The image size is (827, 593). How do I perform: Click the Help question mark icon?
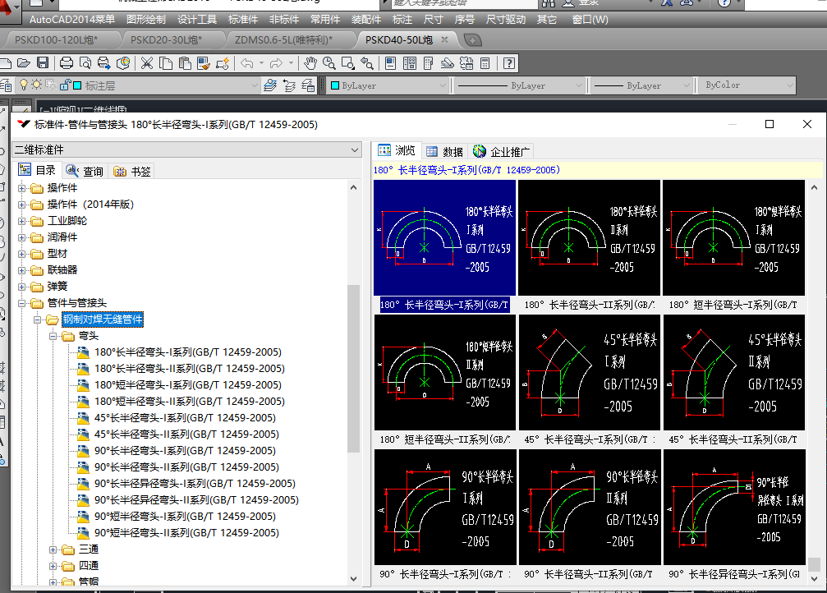click(509, 63)
